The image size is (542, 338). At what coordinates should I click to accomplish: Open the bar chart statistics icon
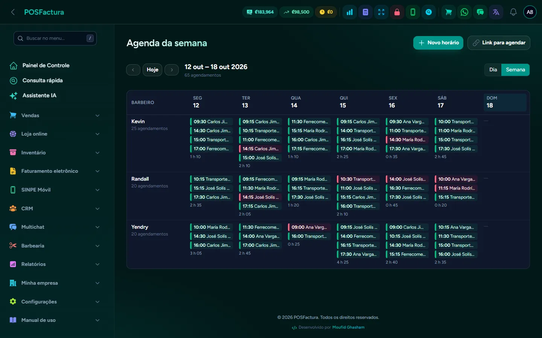(350, 12)
